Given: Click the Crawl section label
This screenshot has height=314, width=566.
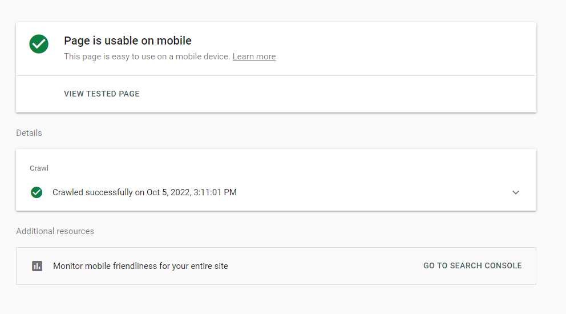Looking at the screenshot, I should click(x=39, y=168).
